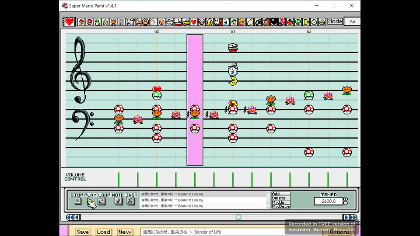Select the Dog instrument icon

click(129, 22)
